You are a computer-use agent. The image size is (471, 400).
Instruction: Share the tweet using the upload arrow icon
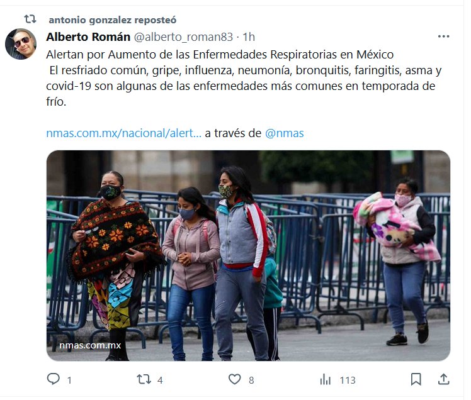click(x=444, y=379)
